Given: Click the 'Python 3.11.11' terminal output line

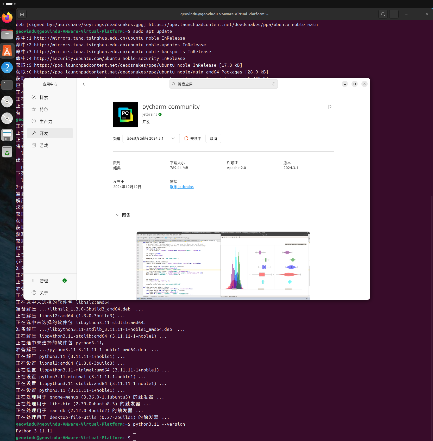Looking at the screenshot, I should tap(34, 431).
